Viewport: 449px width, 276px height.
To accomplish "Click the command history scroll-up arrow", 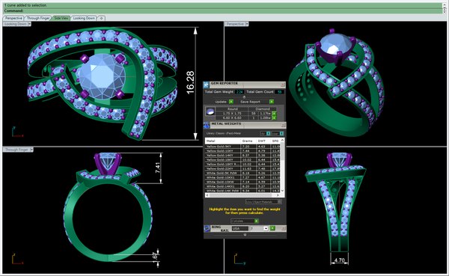I will click(445, 5).
